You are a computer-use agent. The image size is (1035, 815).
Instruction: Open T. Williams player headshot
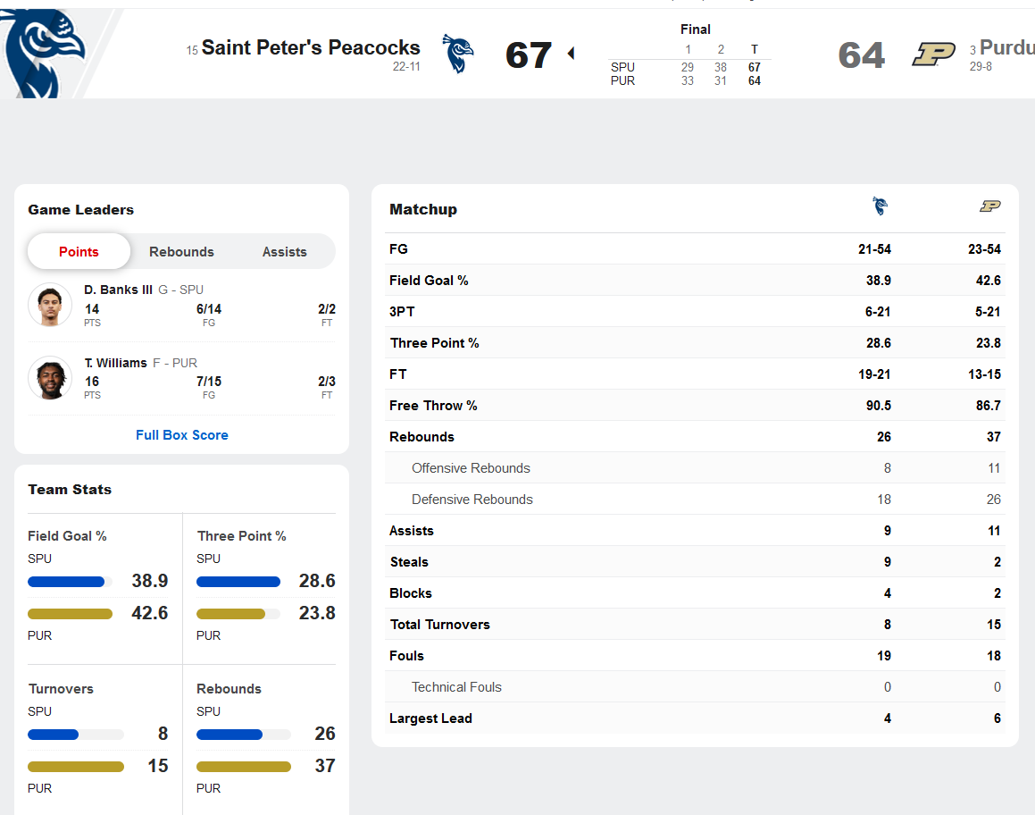[x=50, y=378]
